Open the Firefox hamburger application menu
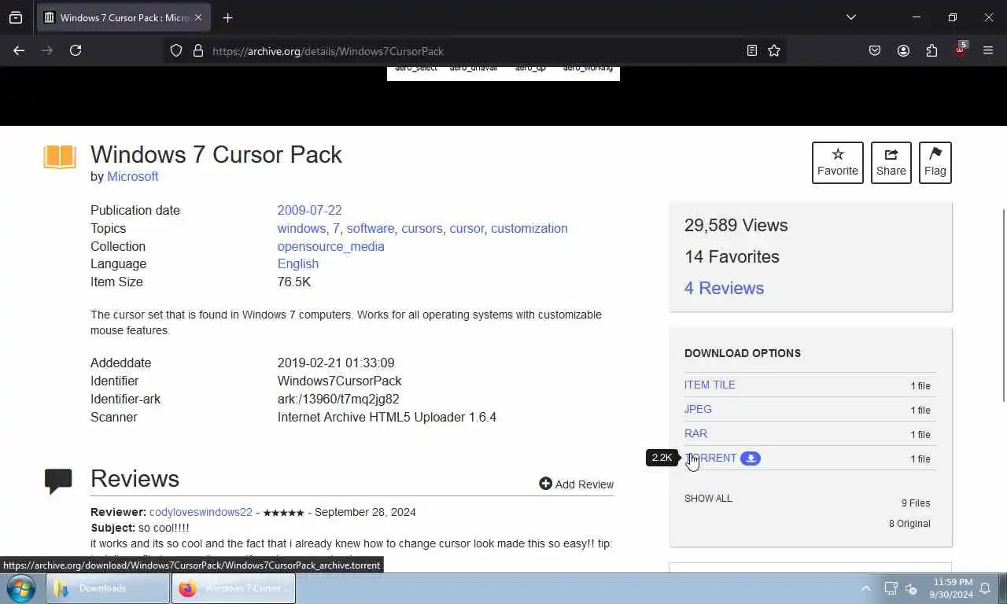Screen dimensions: 1007x604 pos(988,50)
